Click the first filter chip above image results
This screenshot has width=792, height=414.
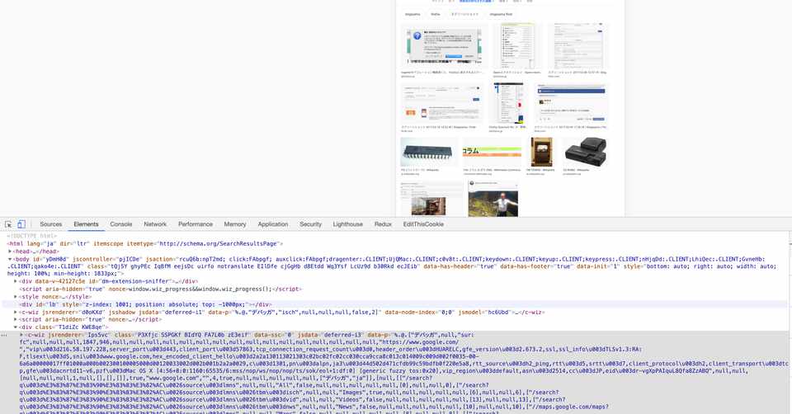point(412,14)
